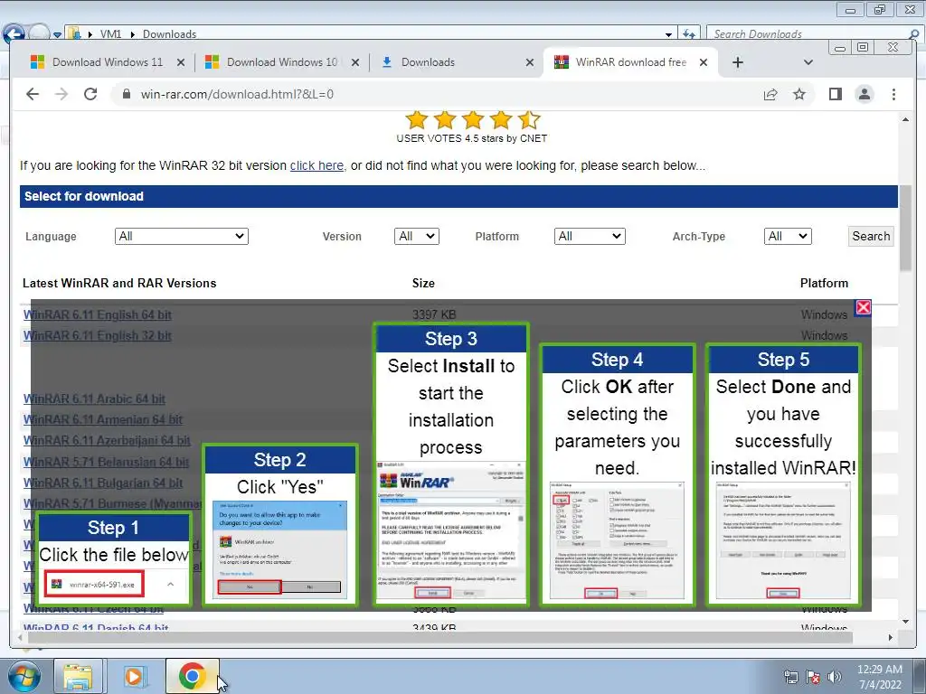Click the Chrome forward arrow
The image size is (926, 694).
pos(61,94)
